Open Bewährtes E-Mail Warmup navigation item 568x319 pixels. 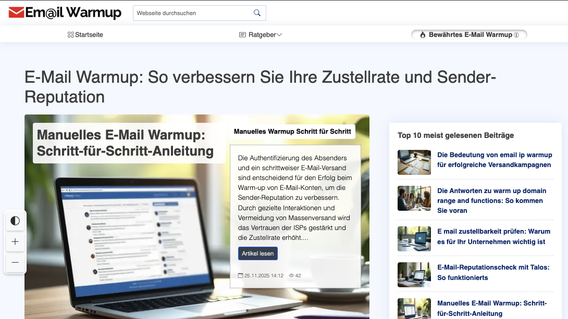tap(470, 35)
